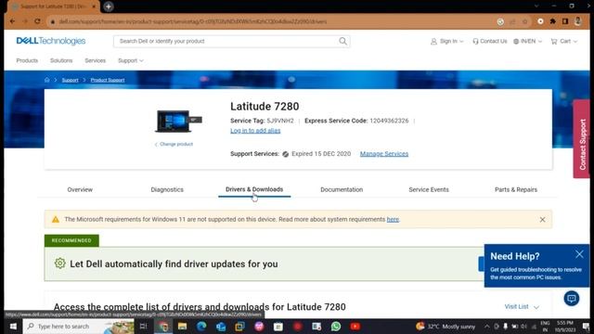Click the Windows taskbar search box
This screenshot has width=594, height=334.
click(x=78, y=327)
